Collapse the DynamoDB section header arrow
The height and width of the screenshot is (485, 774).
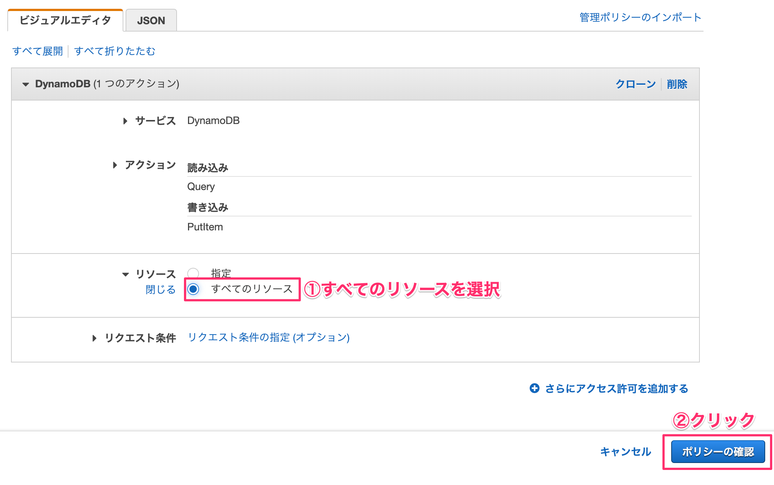pos(25,84)
